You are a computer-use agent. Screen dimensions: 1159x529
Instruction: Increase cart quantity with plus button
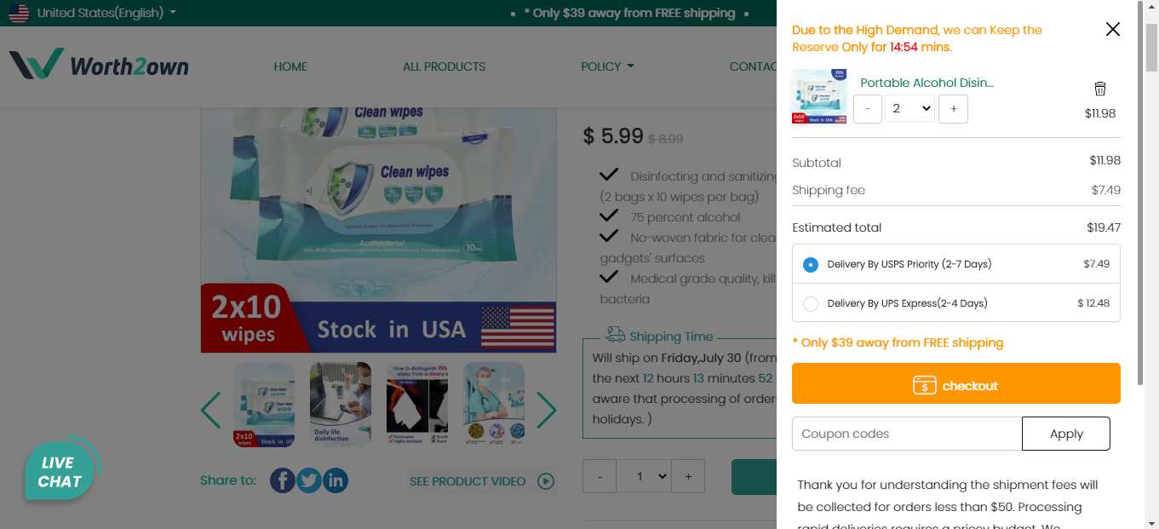point(953,109)
